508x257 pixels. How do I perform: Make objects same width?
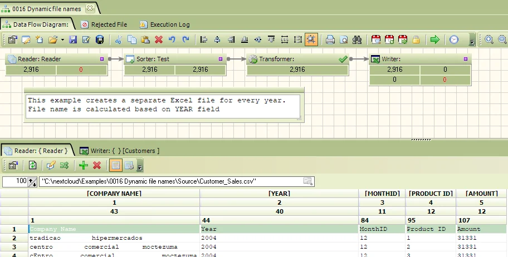285,39
